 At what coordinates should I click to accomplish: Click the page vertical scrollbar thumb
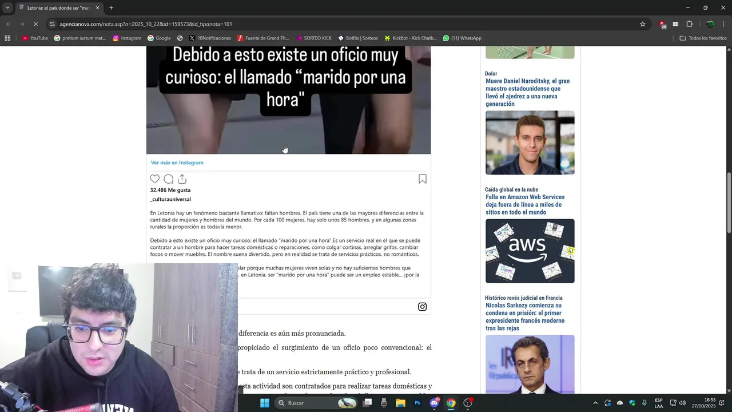point(729,203)
